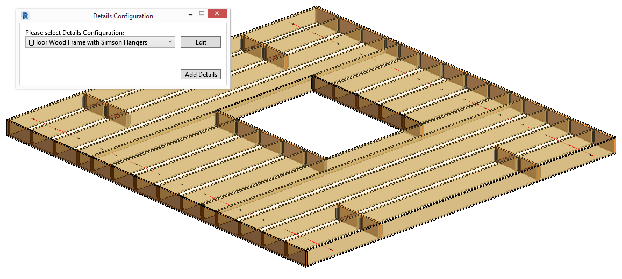Click the Add Details button
This screenshot has width=622, height=279.
pos(201,75)
